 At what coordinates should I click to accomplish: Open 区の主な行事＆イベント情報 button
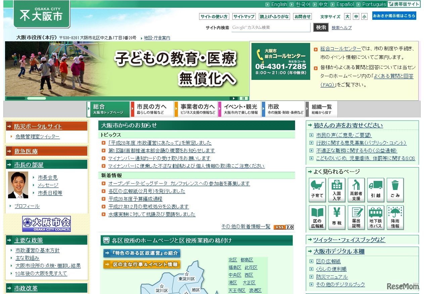[x=142, y=264]
